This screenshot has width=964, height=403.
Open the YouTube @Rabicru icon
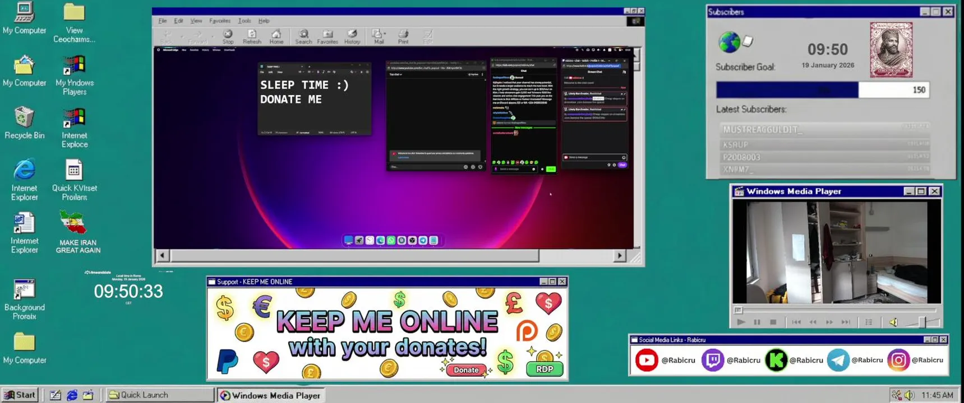(646, 360)
